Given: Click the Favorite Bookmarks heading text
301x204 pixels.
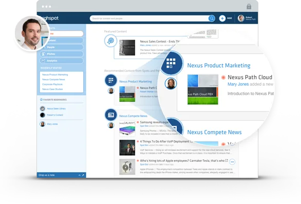Looking at the screenshot, I should click(55, 100).
